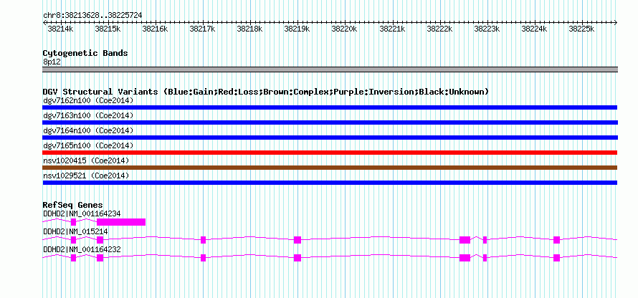
Task: Click the RefSeq Genes track title
Action: click(73, 205)
